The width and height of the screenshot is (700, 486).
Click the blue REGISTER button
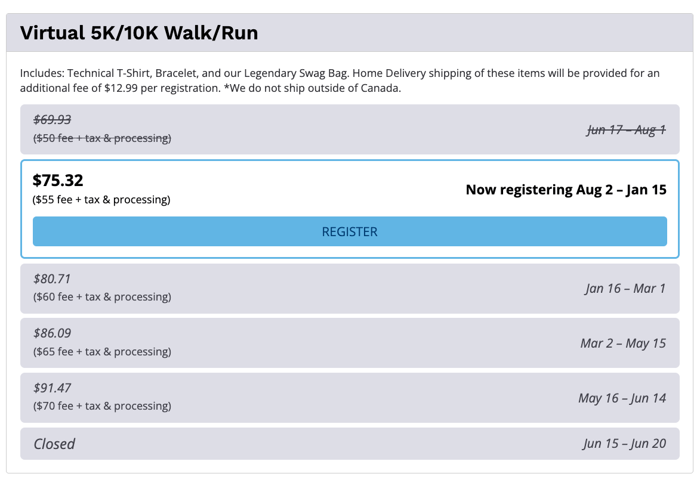click(350, 231)
